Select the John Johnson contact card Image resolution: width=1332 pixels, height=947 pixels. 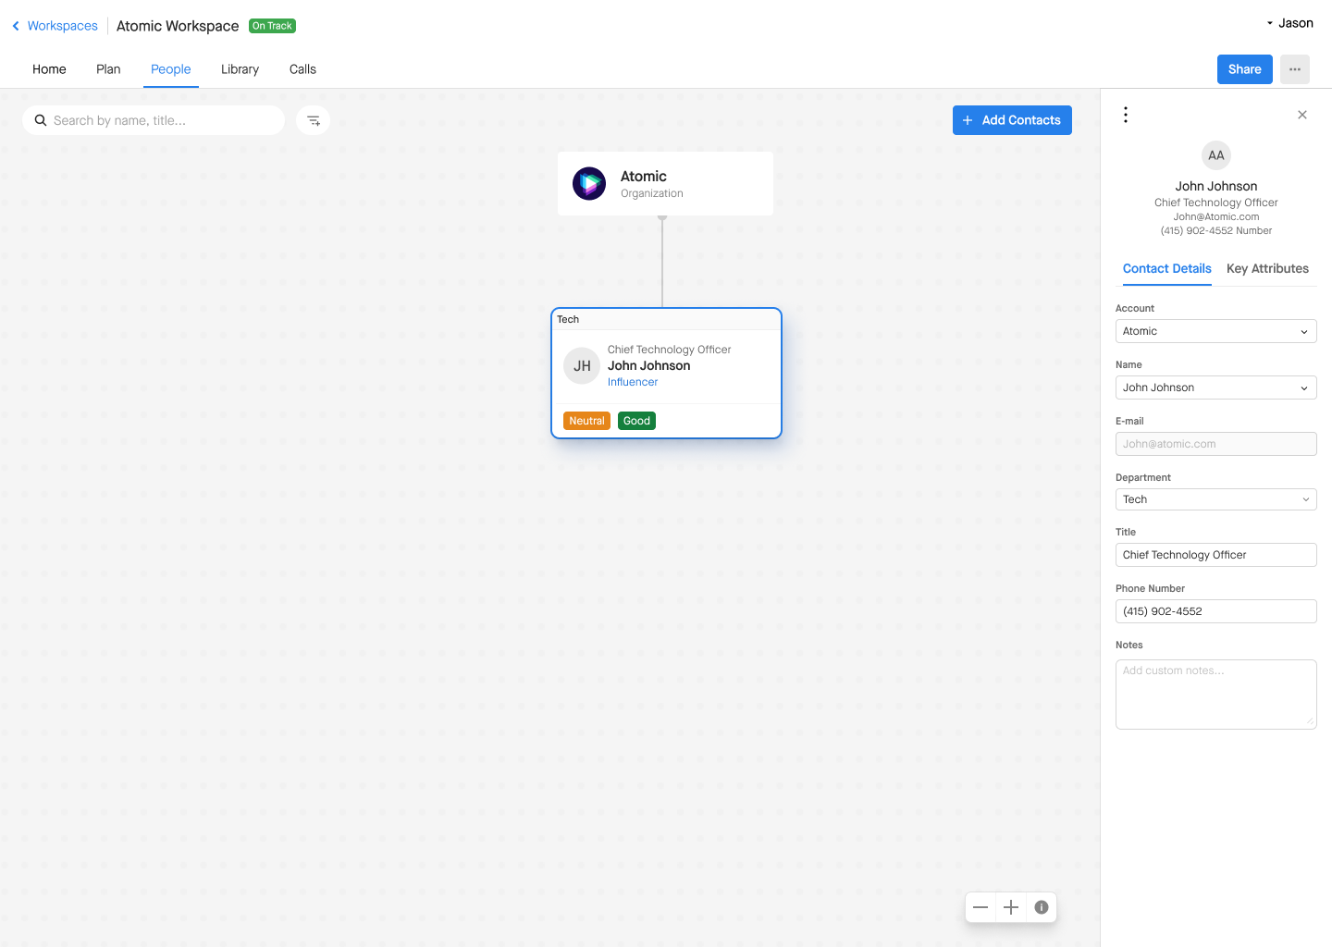[666, 373]
